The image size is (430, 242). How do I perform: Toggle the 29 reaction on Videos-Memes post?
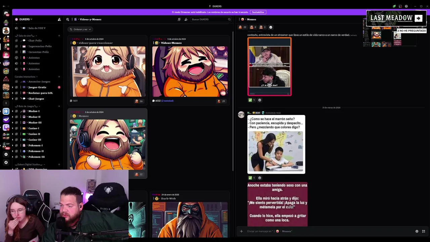221,101
